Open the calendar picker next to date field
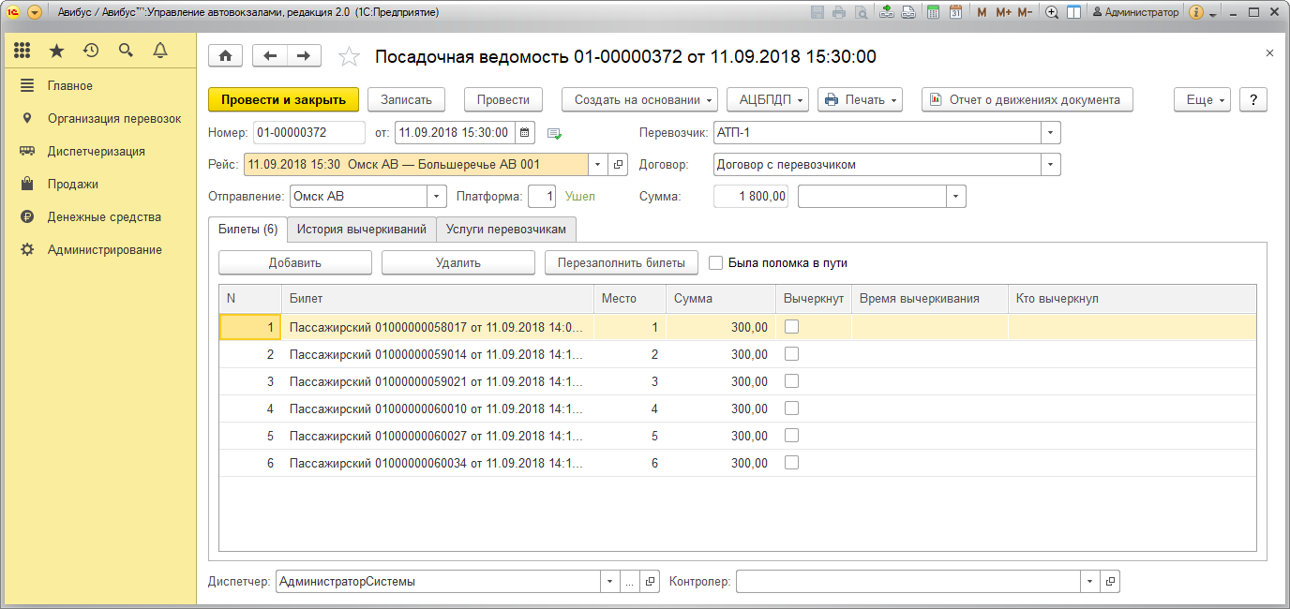 click(525, 133)
